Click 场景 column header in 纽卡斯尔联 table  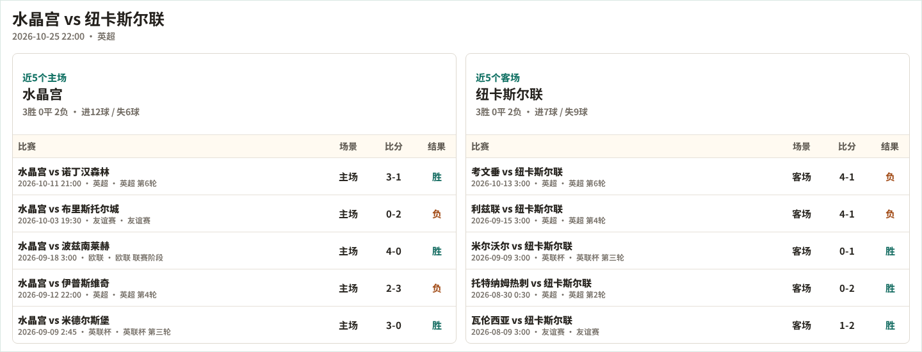tap(802, 147)
